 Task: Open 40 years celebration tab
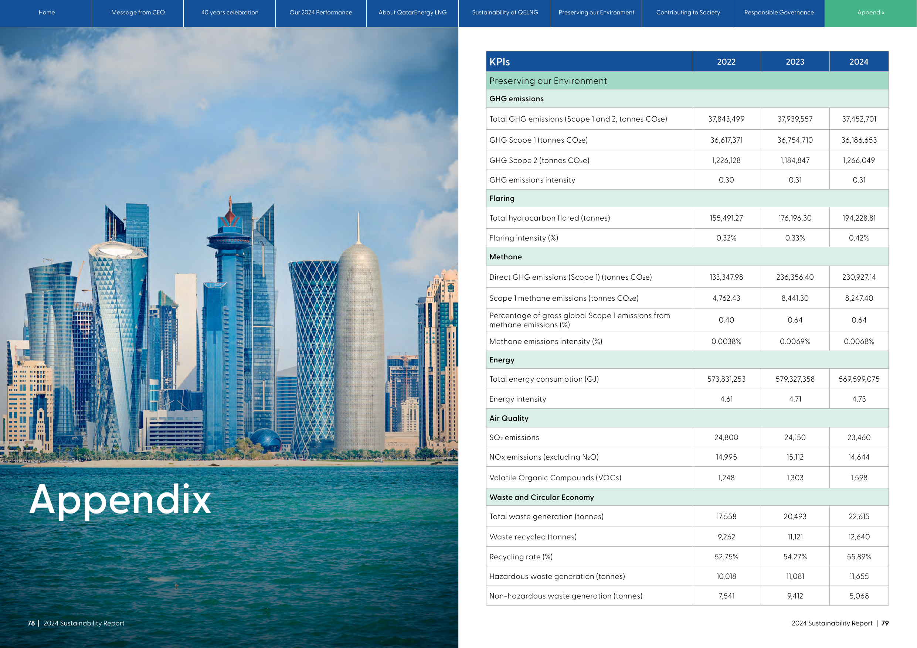click(x=230, y=13)
